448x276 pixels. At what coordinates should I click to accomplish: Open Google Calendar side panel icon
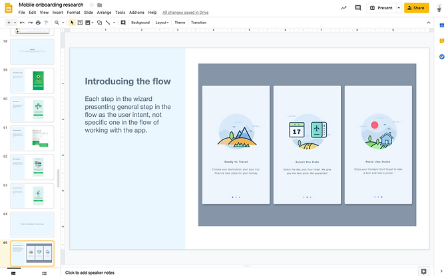(x=442, y=25)
